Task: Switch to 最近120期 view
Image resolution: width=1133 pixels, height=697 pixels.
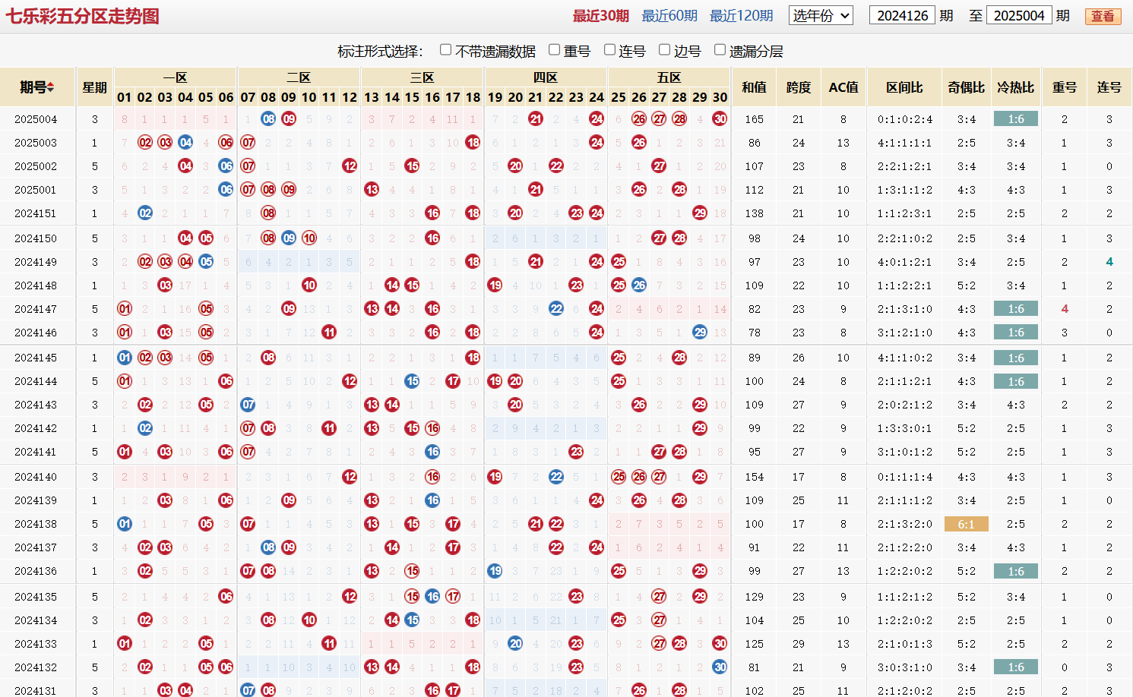Action: tap(741, 16)
